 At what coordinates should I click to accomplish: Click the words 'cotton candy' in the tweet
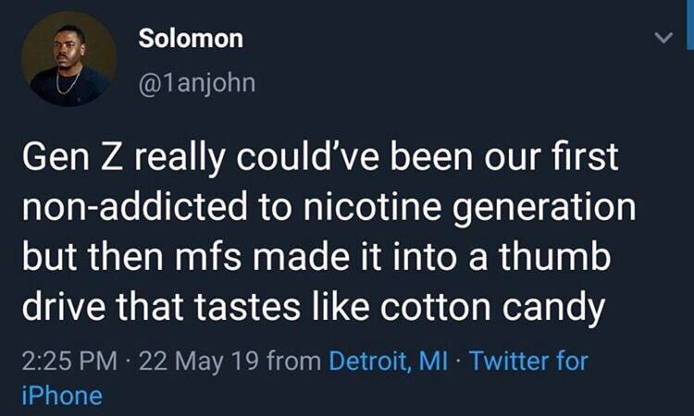516,303
